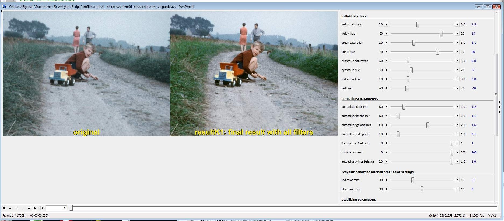Decrease green hue using its left arrow
Viewport: 504px width, 221px height.
[x=387, y=52]
